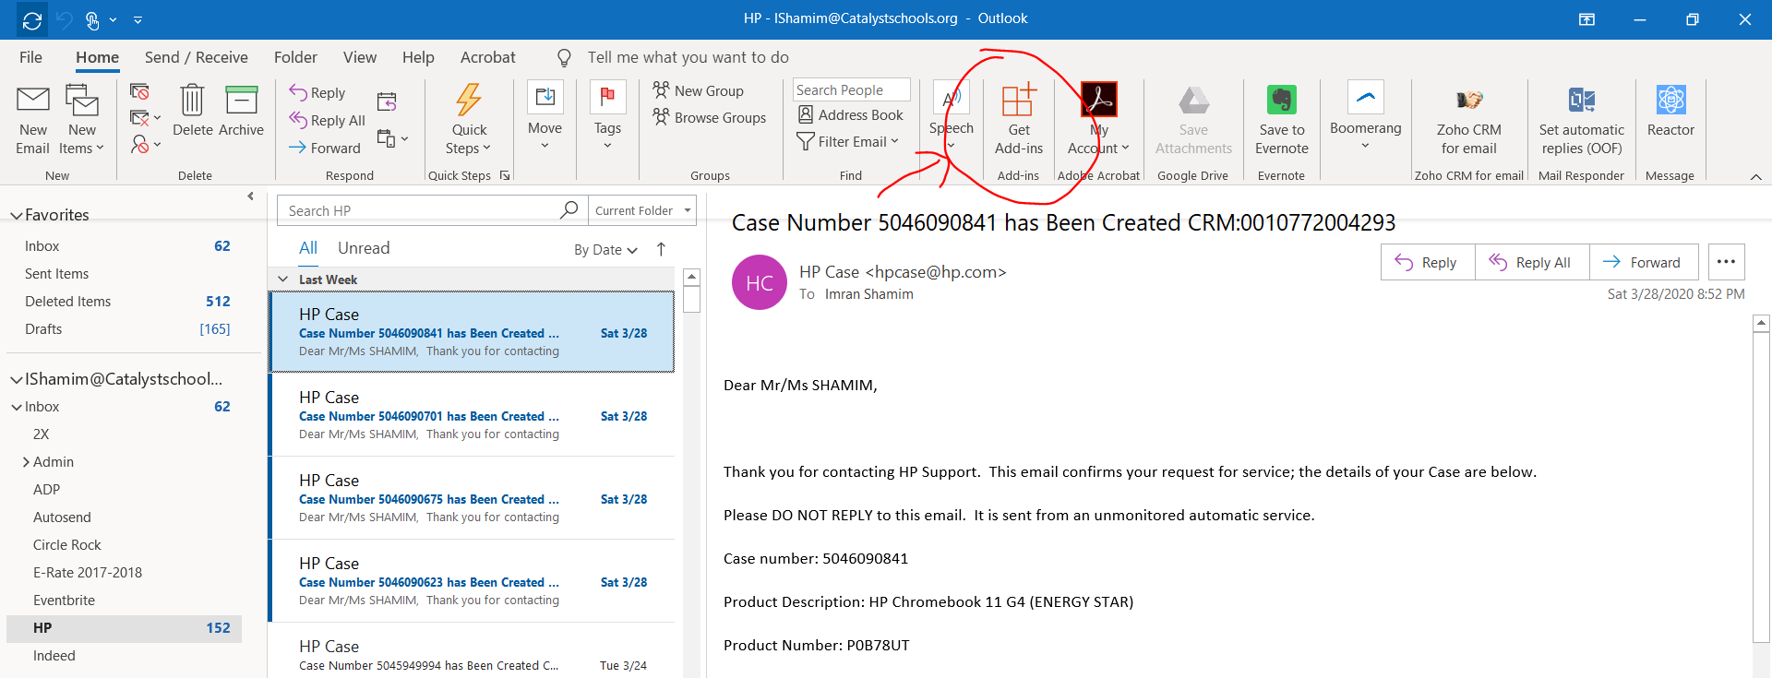Screen dimensions: 1772x678
Task: Open the Get Add-ins store
Action: pos(1019,120)
